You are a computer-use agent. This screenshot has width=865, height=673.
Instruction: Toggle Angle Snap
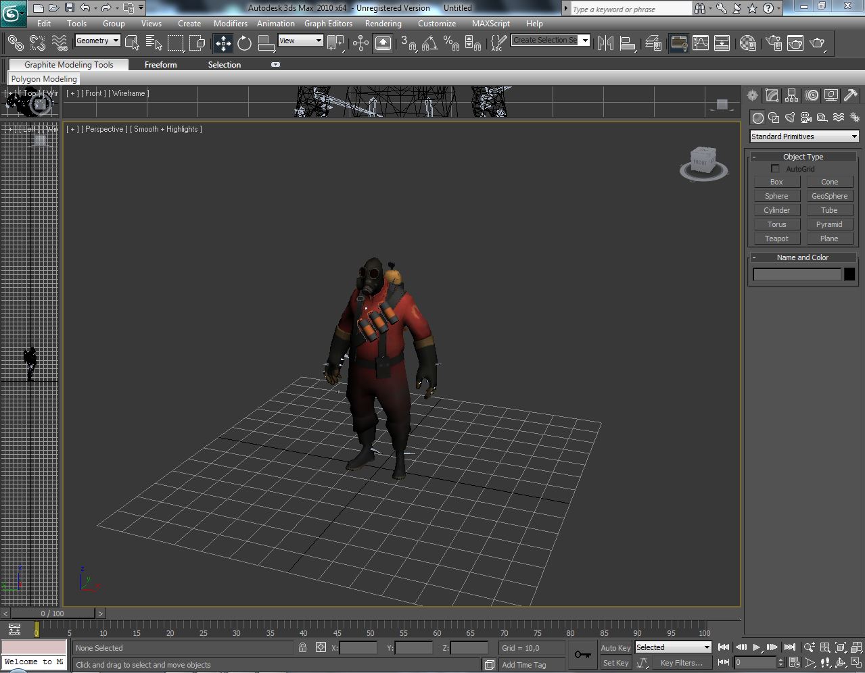429,43
